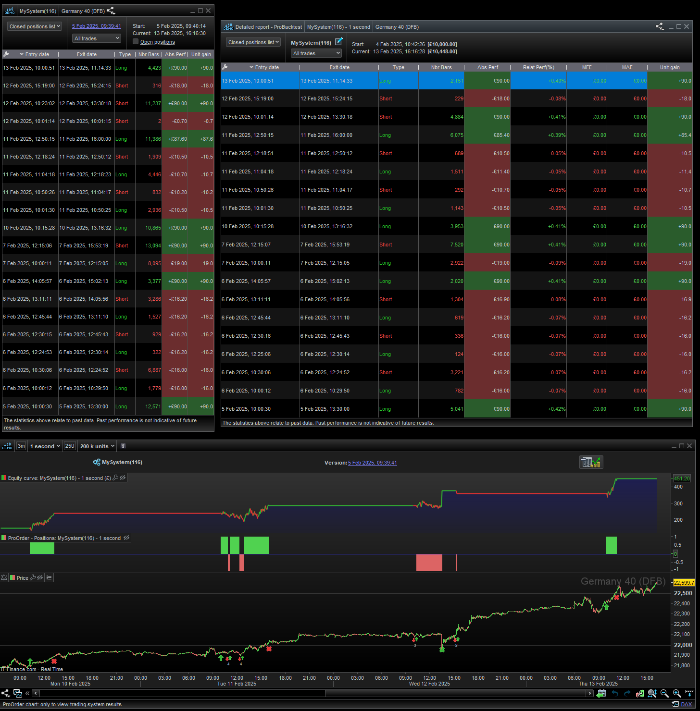Zoom out on the chart
The height and width of the screenshot is (711, 700).
(664, 693)
